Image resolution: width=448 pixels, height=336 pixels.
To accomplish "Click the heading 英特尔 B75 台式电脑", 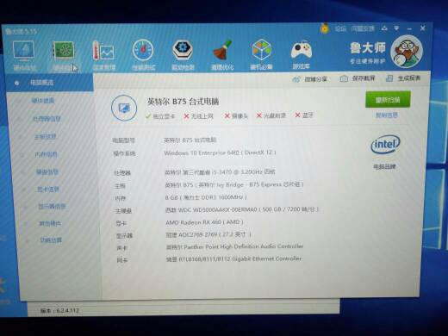I will click(183, 102).
